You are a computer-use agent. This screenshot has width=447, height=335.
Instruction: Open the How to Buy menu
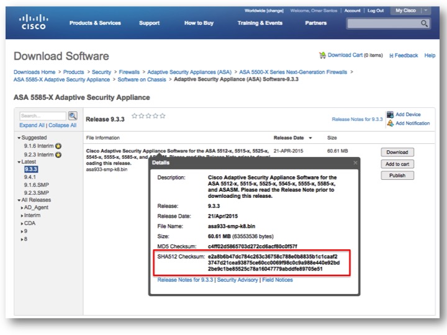(x=199, y=23)
